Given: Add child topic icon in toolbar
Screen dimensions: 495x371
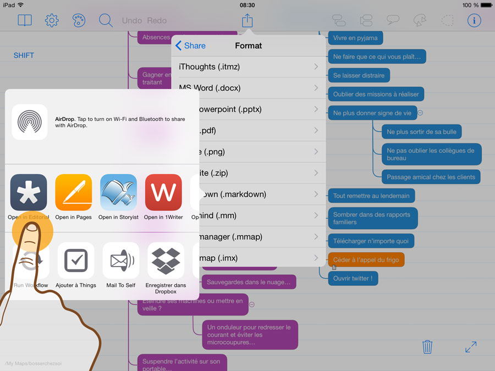Looking at the screenshot, I should [339, 20].
